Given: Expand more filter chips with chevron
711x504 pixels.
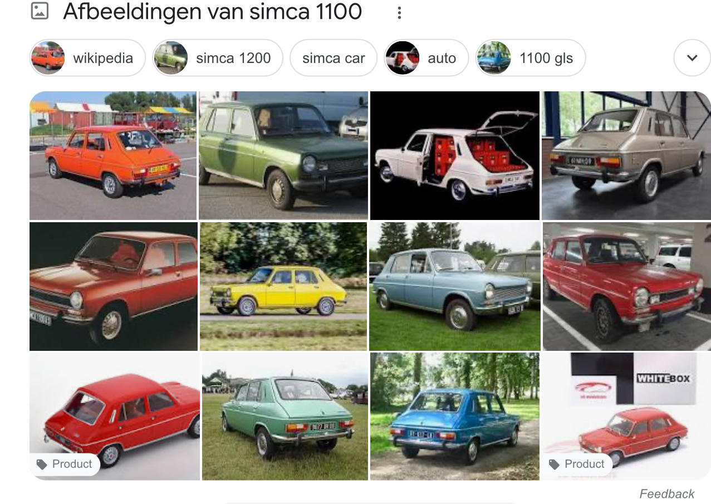Looking at the screenshot, I should click(x=692, y=57).
